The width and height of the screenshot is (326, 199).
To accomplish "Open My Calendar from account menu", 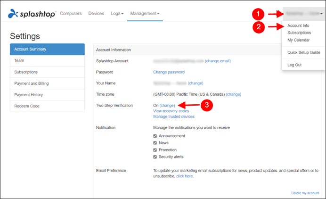I will coord(298,40).
